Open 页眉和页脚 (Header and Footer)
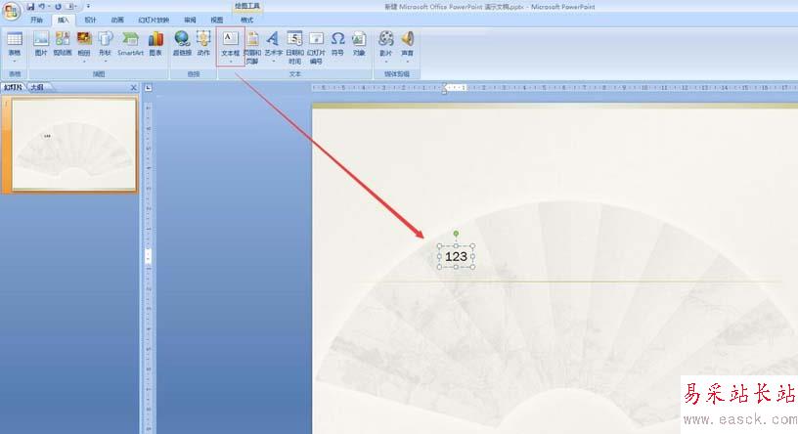798x434 pixels. point(252,47)
